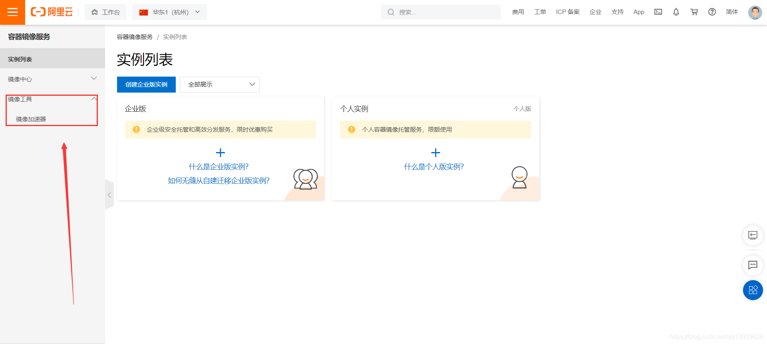The width and height of the screenshot is (767, 344).
Task: Click 创建企业版实例 button
Action: [146, 85]
